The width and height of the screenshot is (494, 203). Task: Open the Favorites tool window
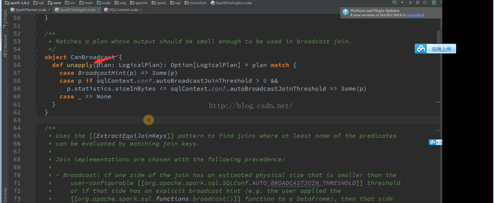[x=5, y=195]
